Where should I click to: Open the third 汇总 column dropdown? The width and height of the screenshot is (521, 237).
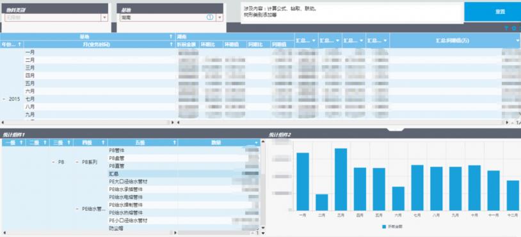click(x=362, y=40)
